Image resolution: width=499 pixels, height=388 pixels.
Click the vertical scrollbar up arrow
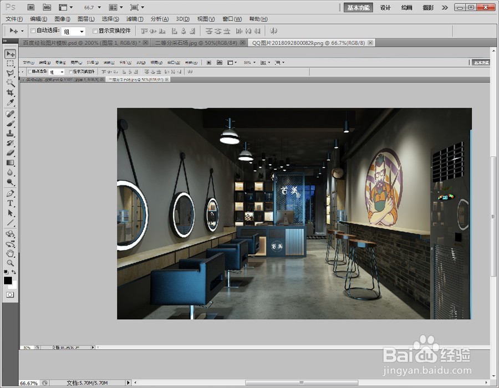coord(493,50)
